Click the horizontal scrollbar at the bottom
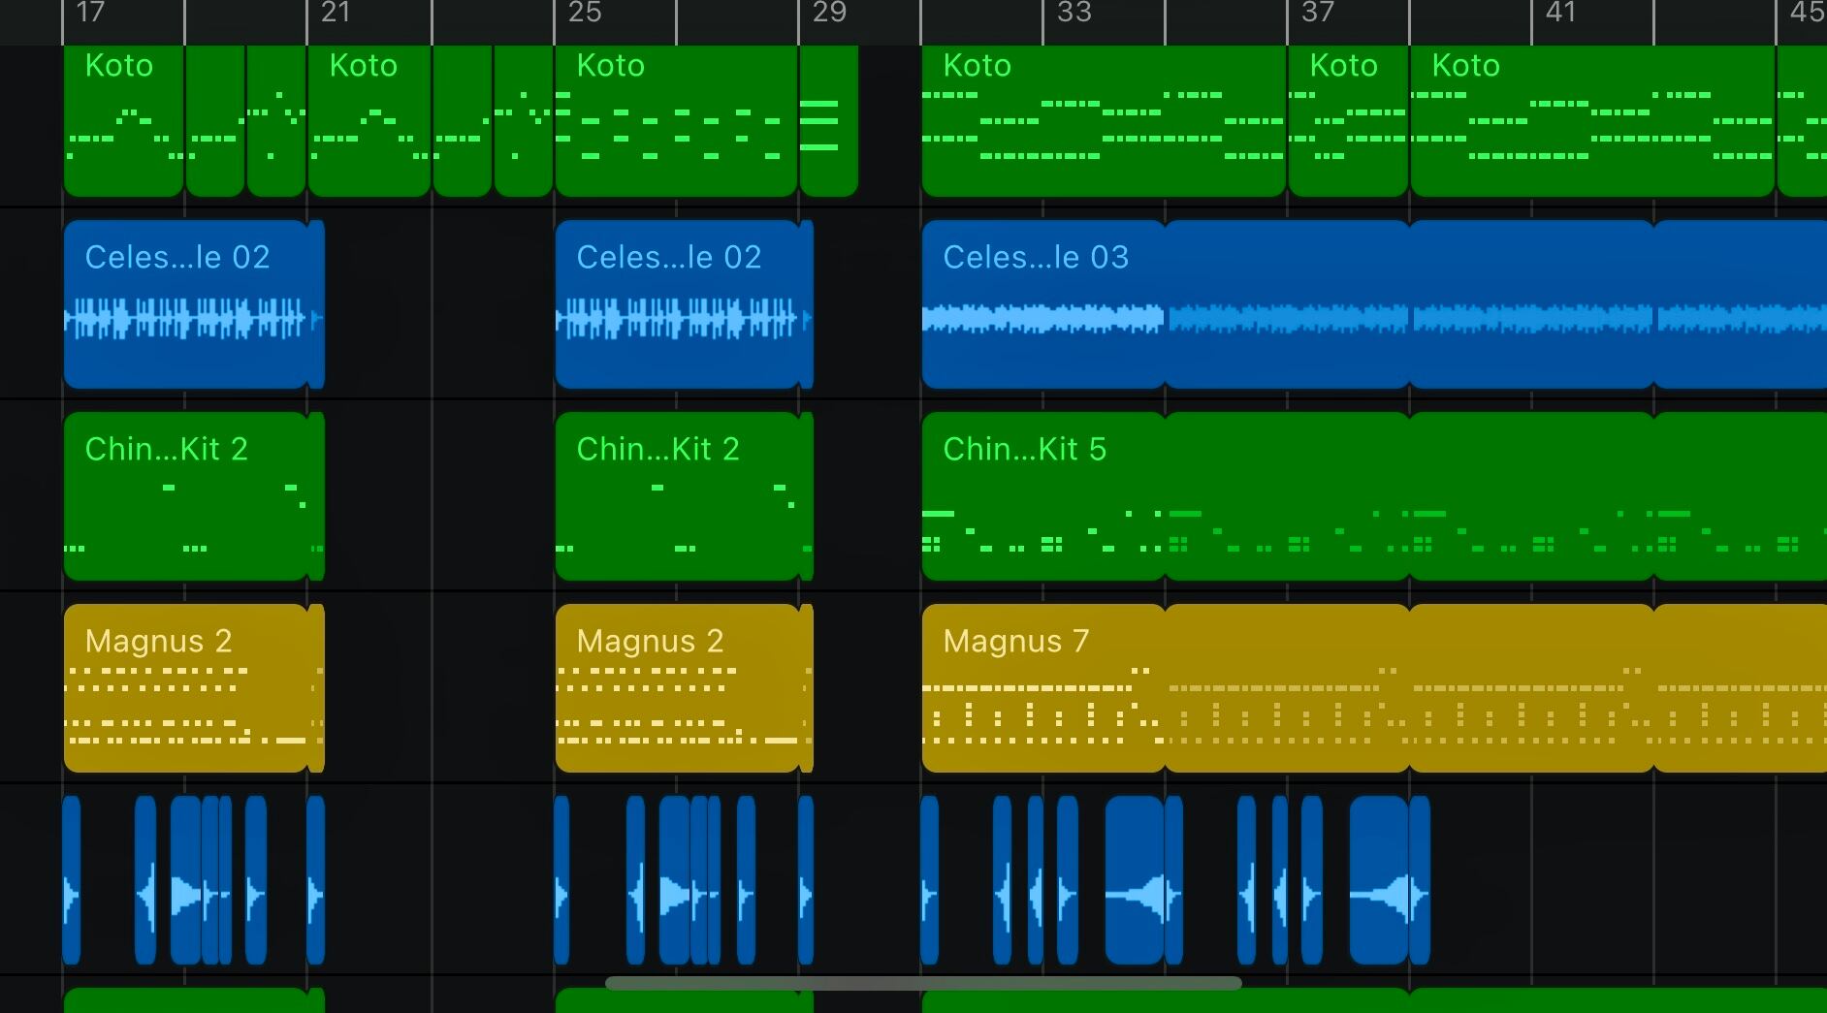The image size is (1827, 1013). [922, 983]
